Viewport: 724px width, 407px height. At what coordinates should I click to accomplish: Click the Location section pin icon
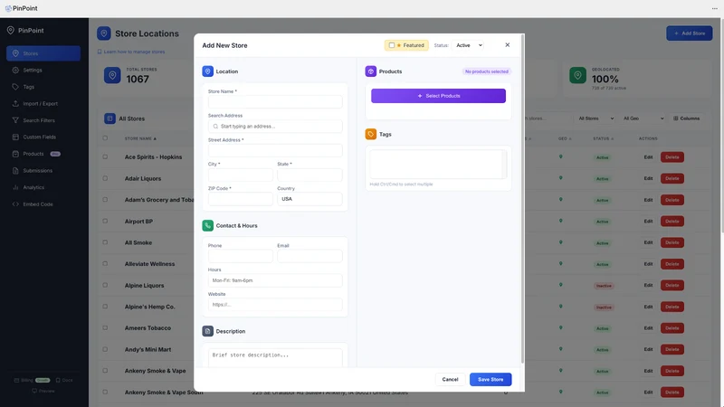[x=208, y=71]
